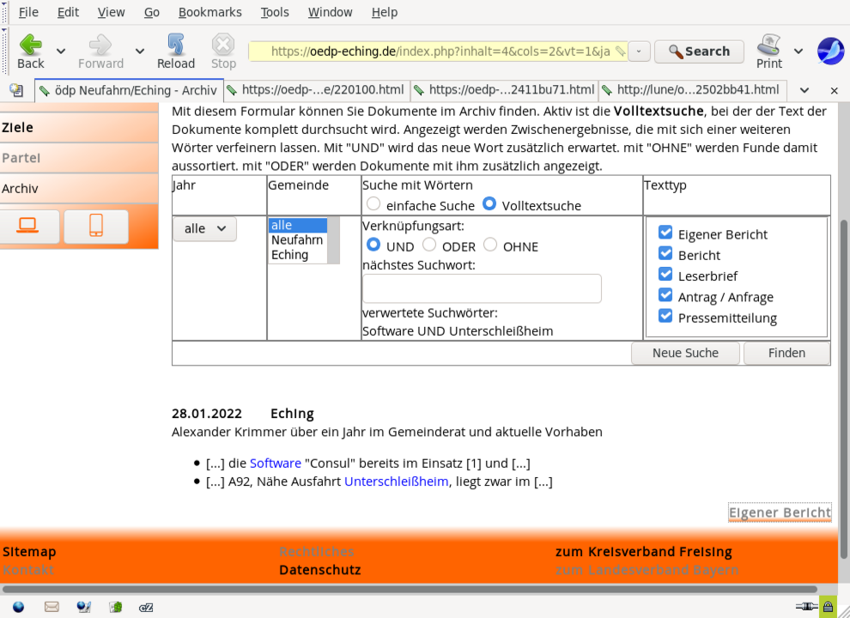Click the nächstes Suchwort text field
Screen dimensions: 850x618
482,288
